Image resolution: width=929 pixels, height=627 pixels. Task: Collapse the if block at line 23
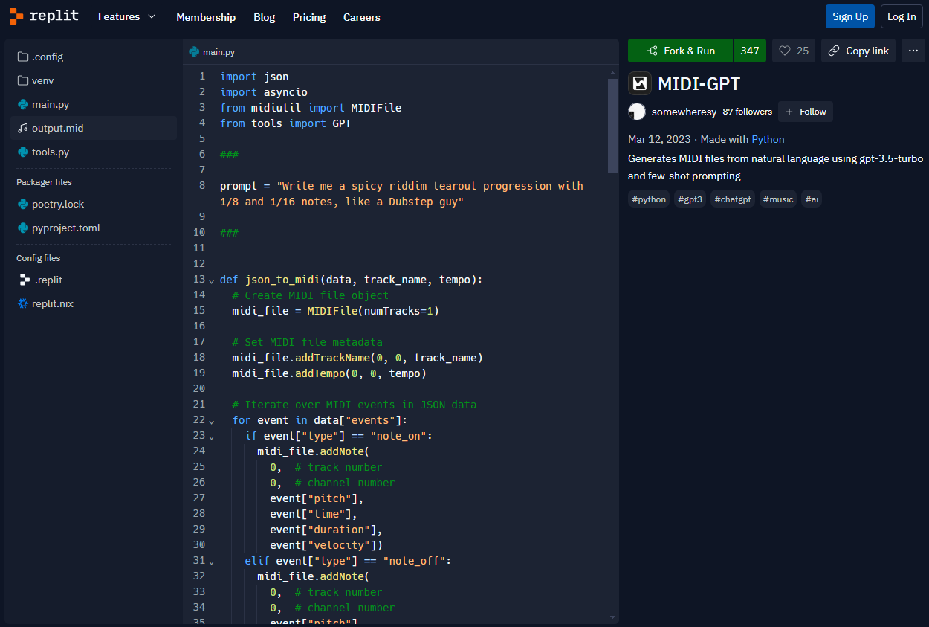pos(212,437)
